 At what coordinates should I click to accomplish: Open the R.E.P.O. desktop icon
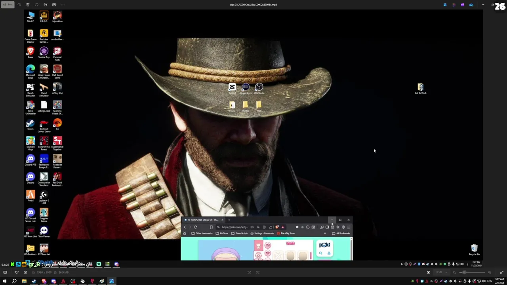[x=44, y=17]
